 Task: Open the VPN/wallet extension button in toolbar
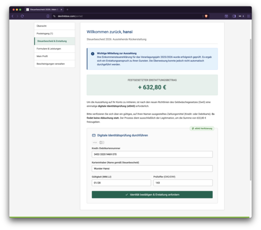pos(241,16)
